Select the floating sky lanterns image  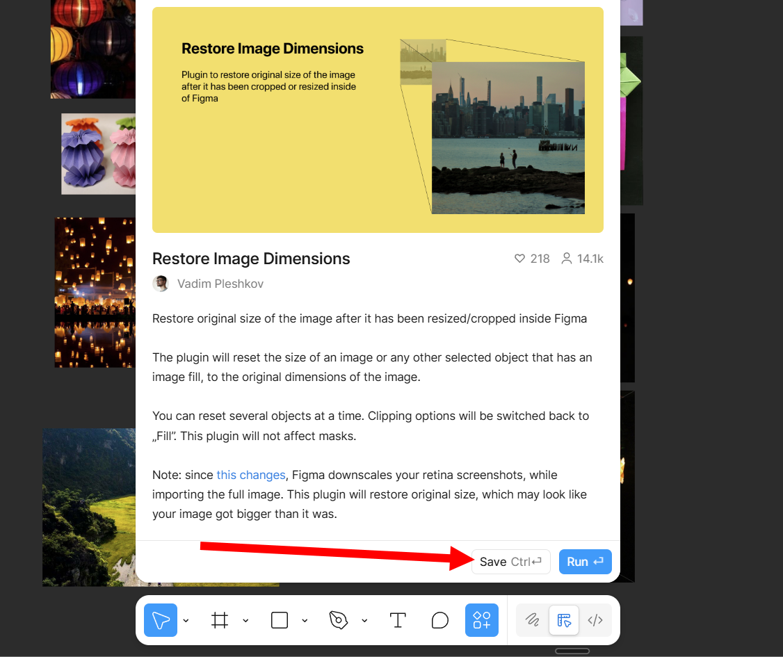95,293
